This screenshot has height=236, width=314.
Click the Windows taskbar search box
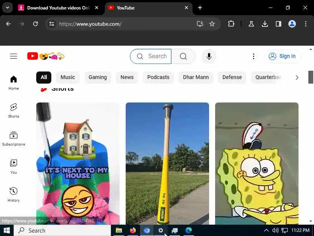62,230
